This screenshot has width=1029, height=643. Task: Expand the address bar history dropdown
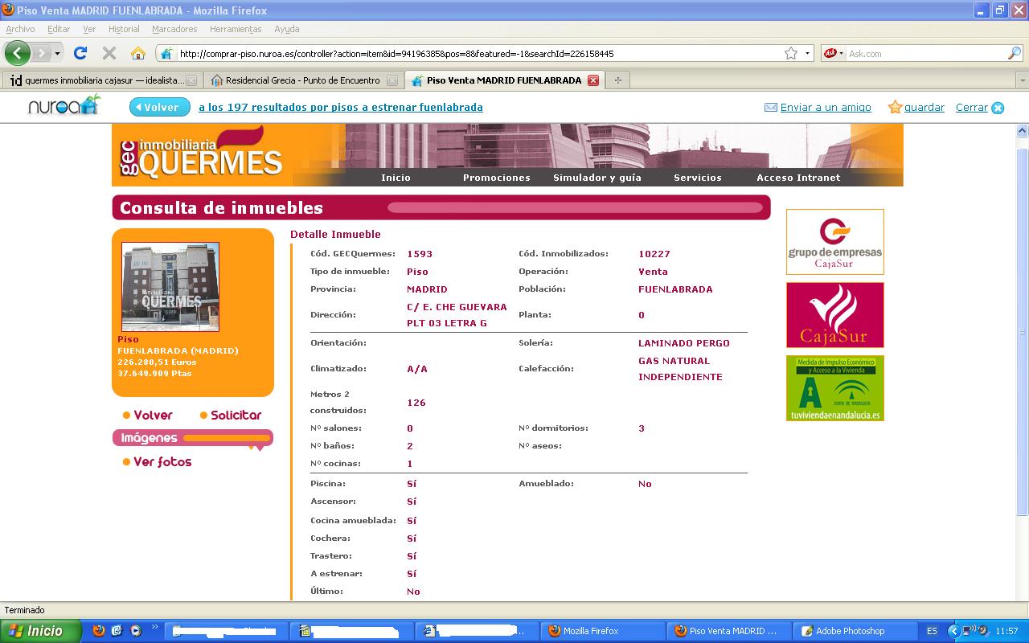coord(808,54)
